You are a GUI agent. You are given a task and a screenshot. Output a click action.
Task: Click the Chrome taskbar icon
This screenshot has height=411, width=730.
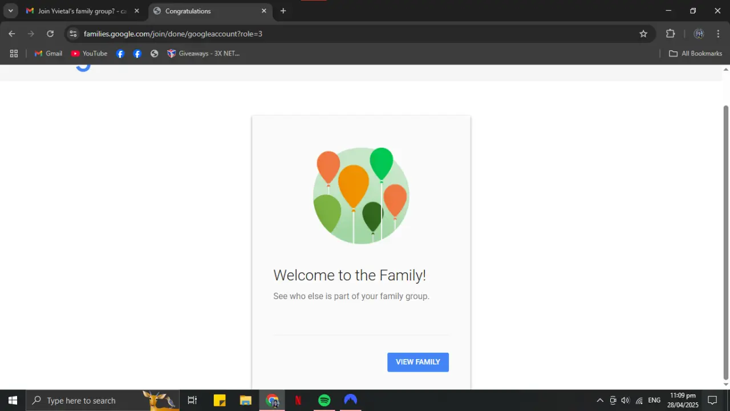[272, 400]
